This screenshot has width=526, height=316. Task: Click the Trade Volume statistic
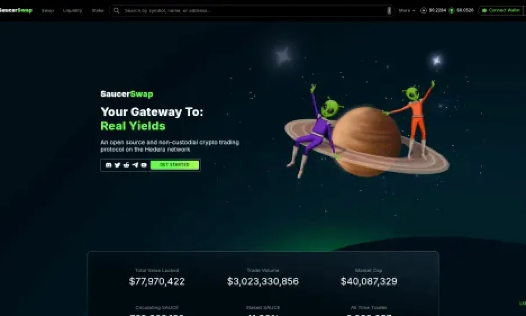(x=263, y=282)
